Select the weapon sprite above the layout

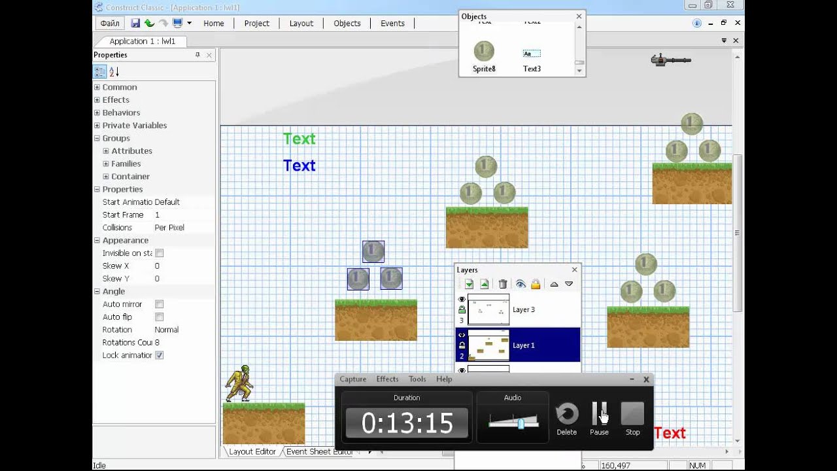tap(671, 60)
